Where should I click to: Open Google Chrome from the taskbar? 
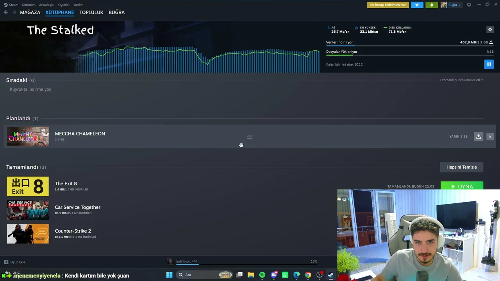[308, 275]
